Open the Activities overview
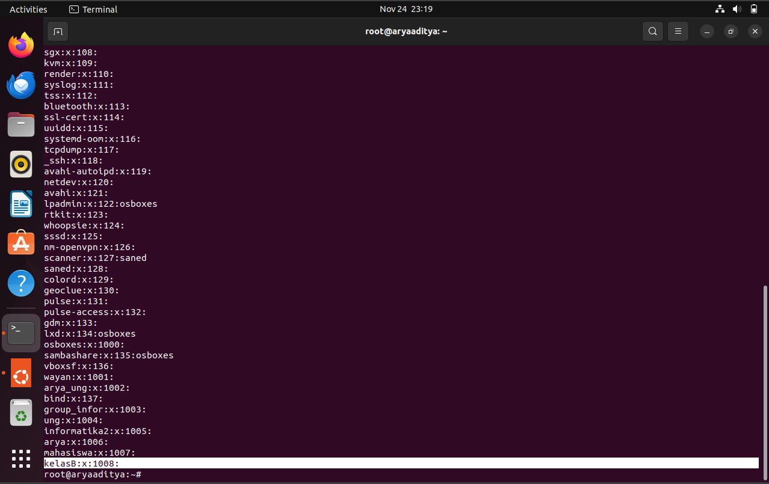The height and width of the screenshot is (484, 769). (28, 9)
